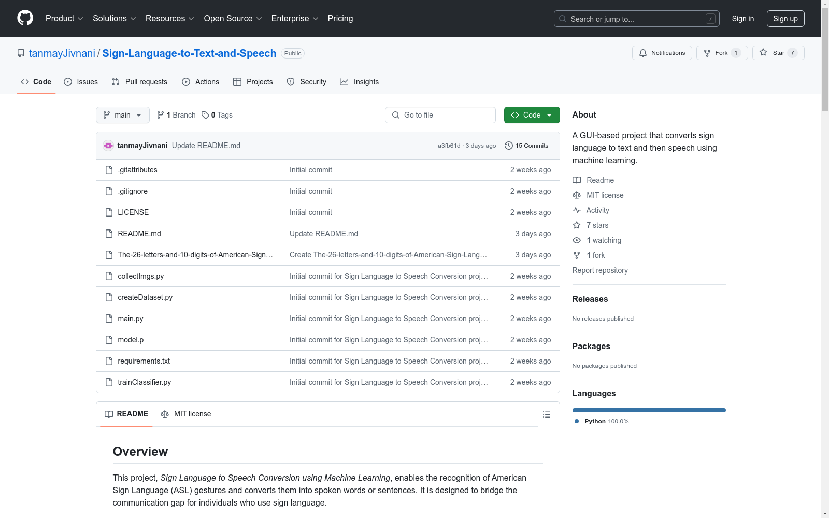Focus the Go to file input
The height and width of the screenshot is (518, 829).
tap(440, 115)
